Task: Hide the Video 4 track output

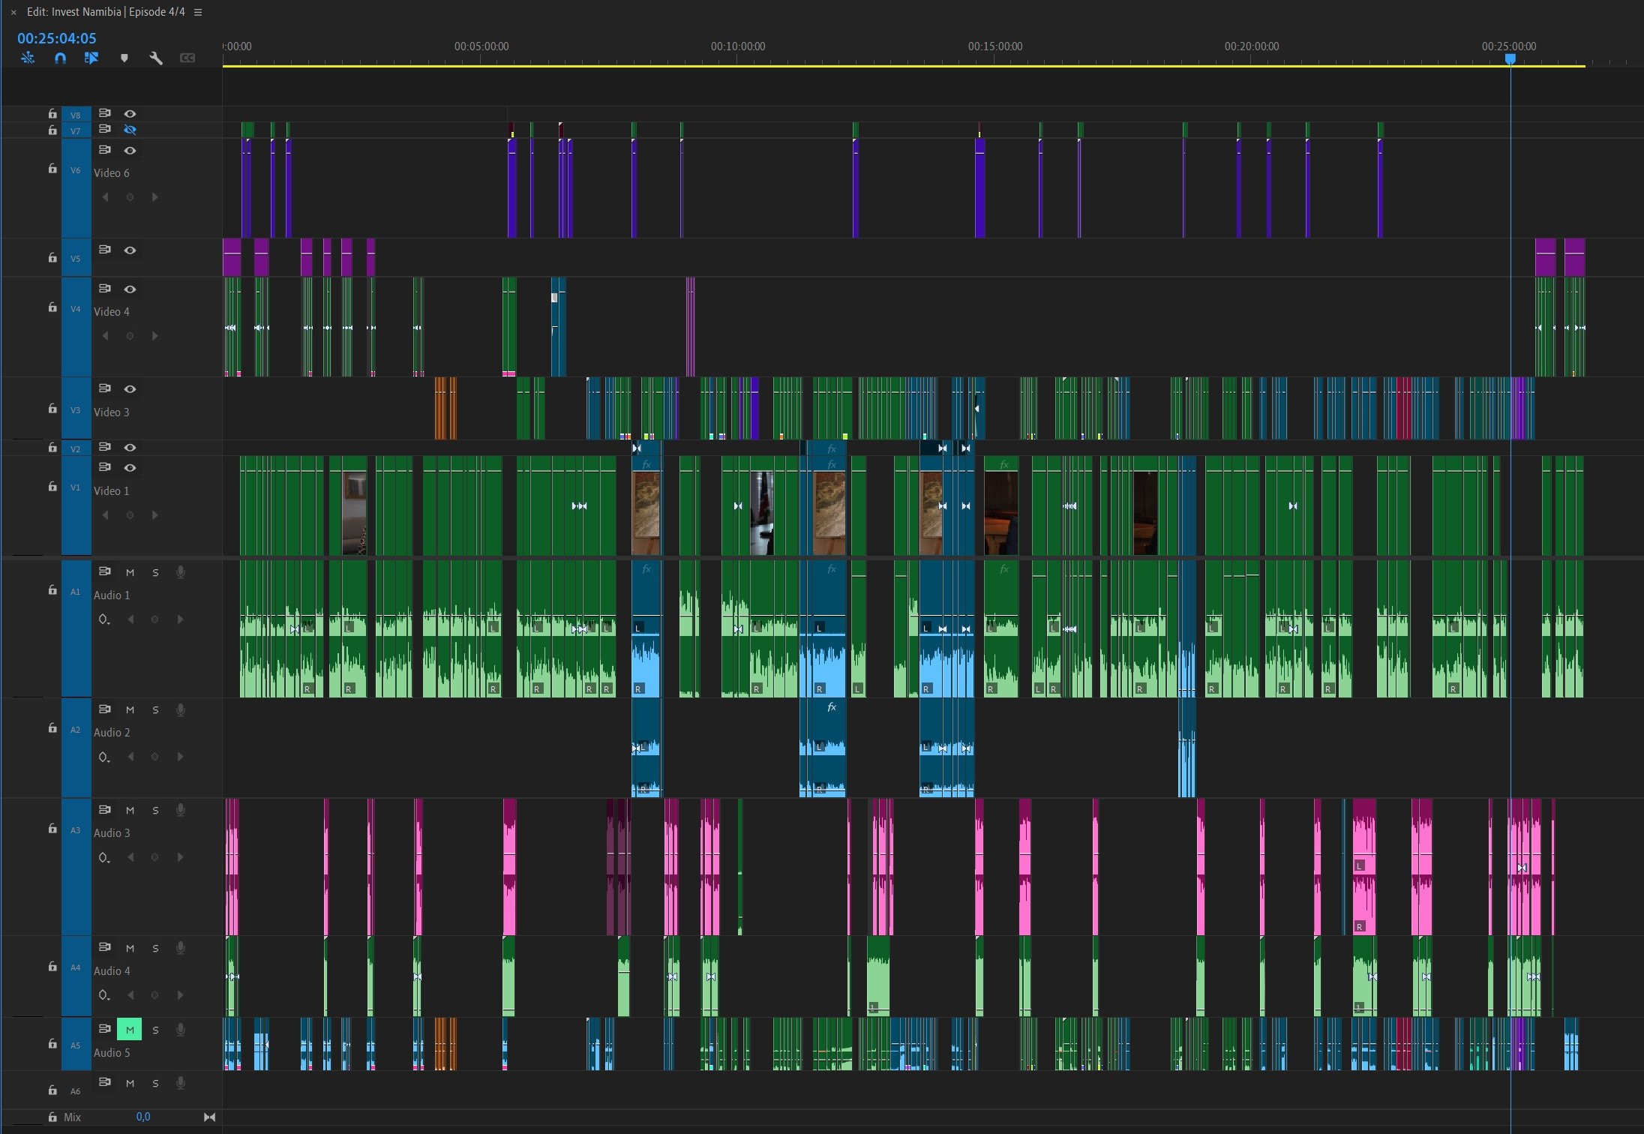Action: pos(130,289)
